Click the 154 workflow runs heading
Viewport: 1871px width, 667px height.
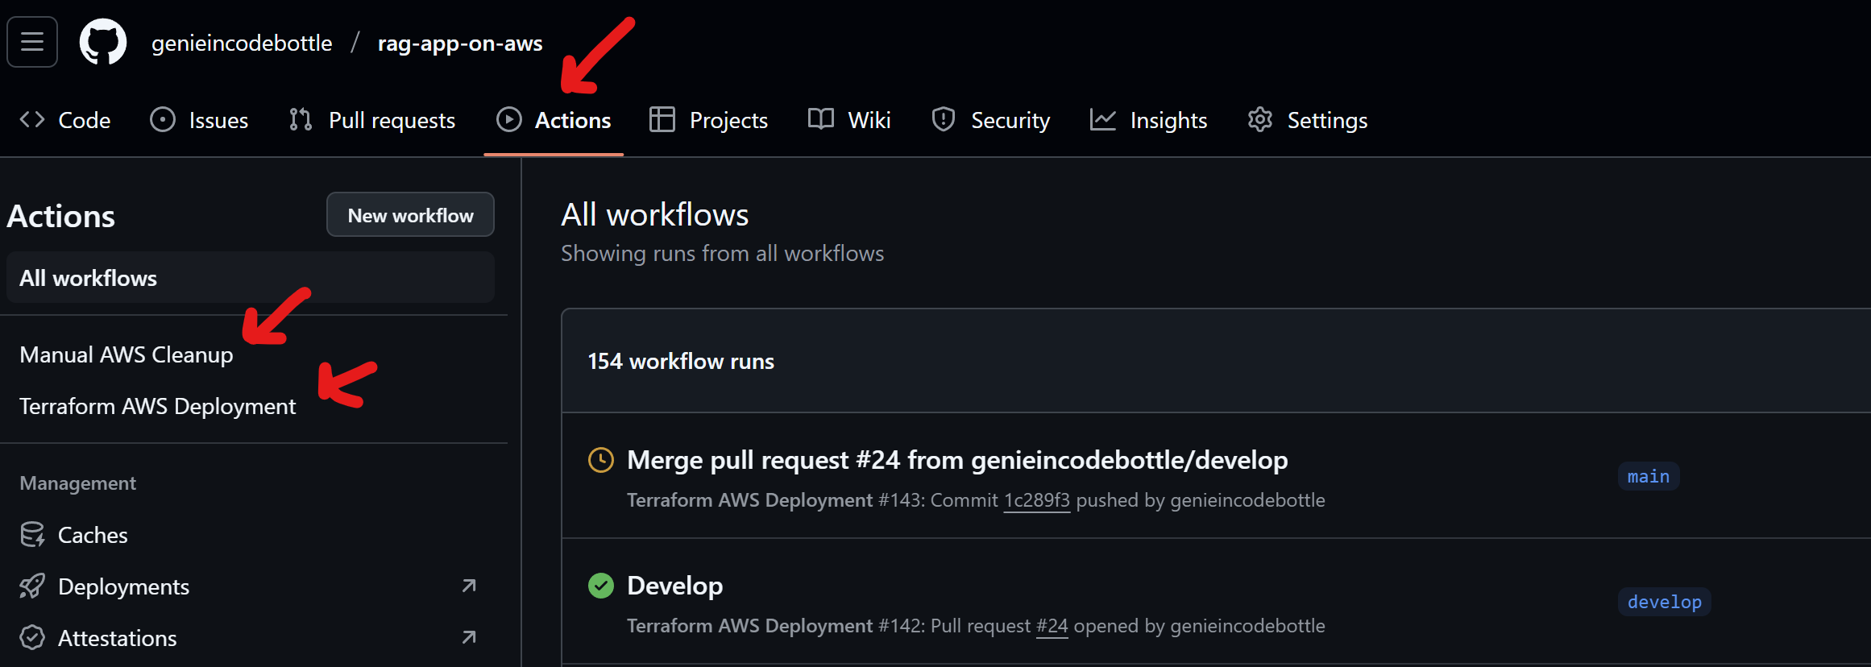(681, 361)
